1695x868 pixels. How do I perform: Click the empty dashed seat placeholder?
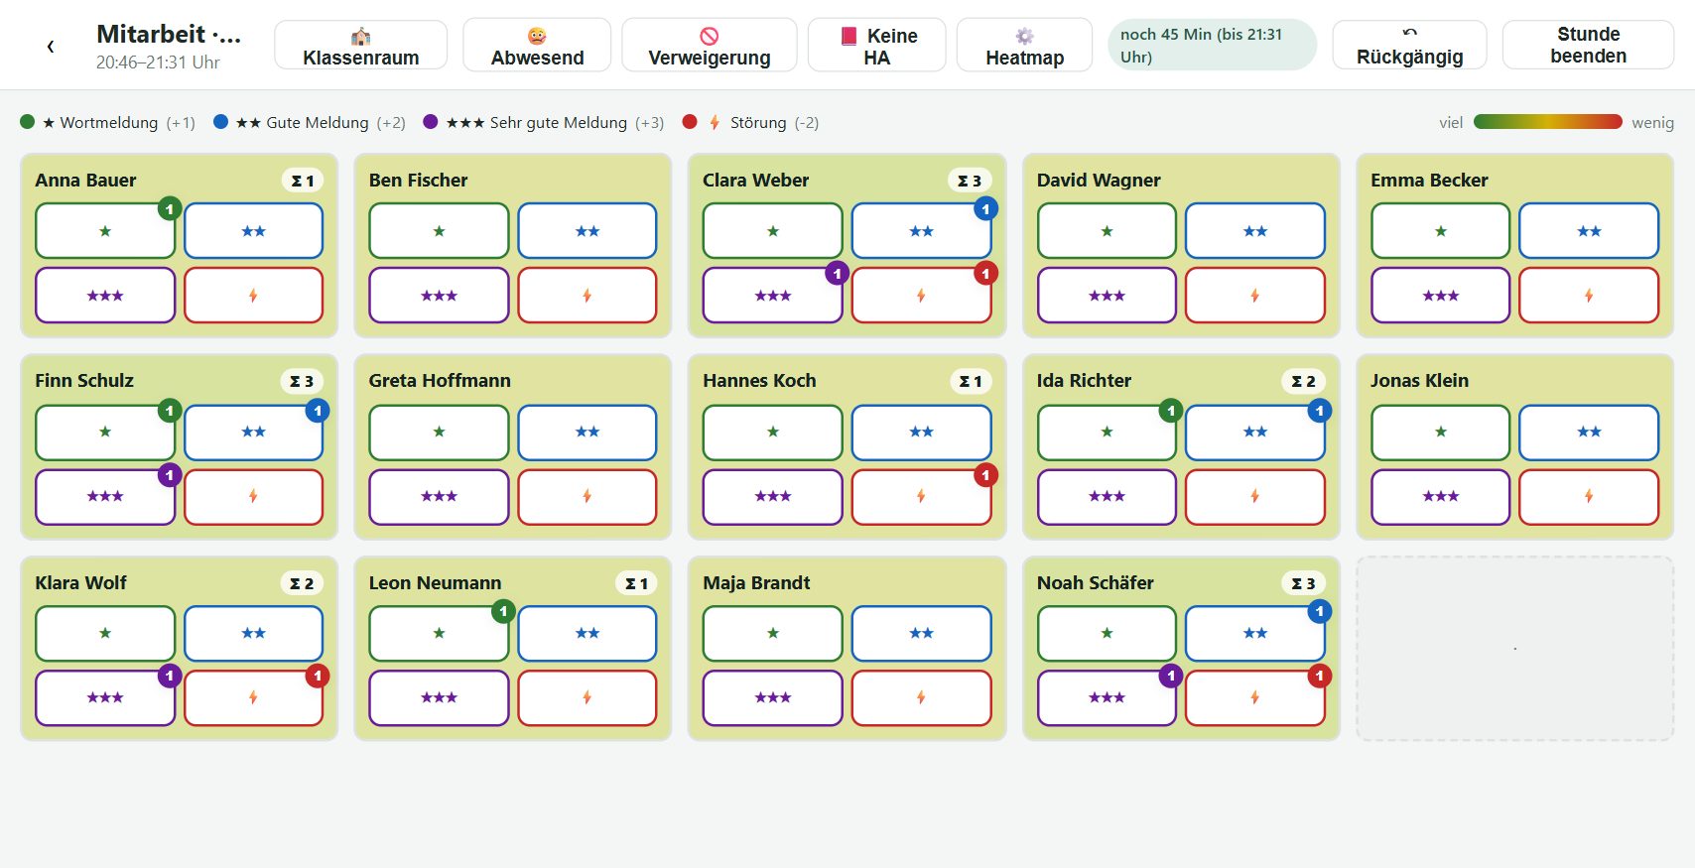pyautogui.click(x=1514, y=649)
